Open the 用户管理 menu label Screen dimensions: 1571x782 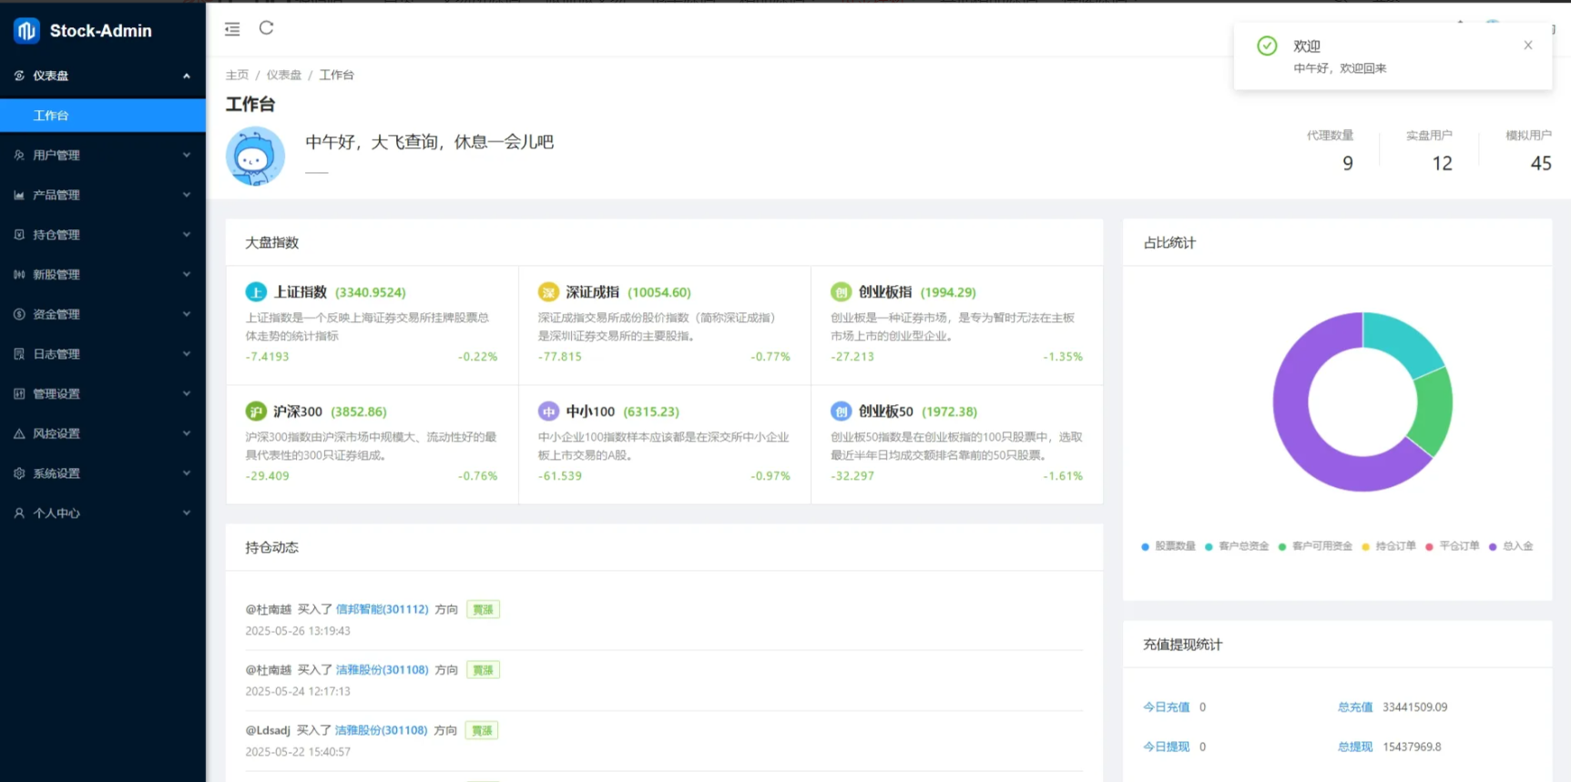pyautogui.click(x=56, y=155)
